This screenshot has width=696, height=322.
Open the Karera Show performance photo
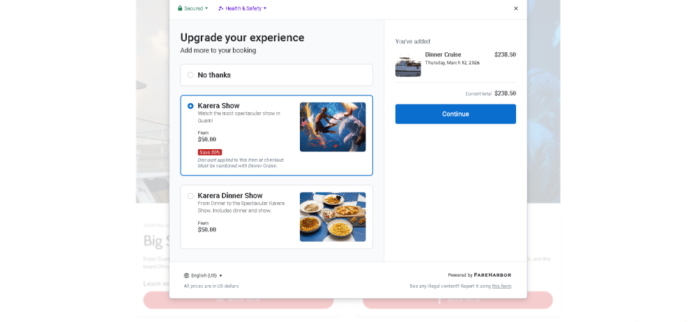[x=333, y=127]
